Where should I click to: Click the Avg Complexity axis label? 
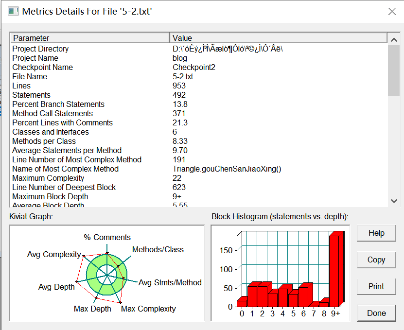[54, 254]
